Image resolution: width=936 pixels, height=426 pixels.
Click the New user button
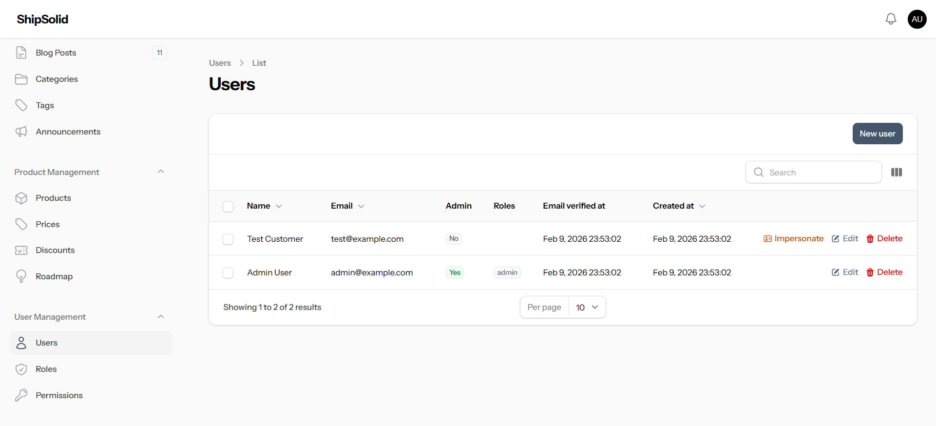877,134
